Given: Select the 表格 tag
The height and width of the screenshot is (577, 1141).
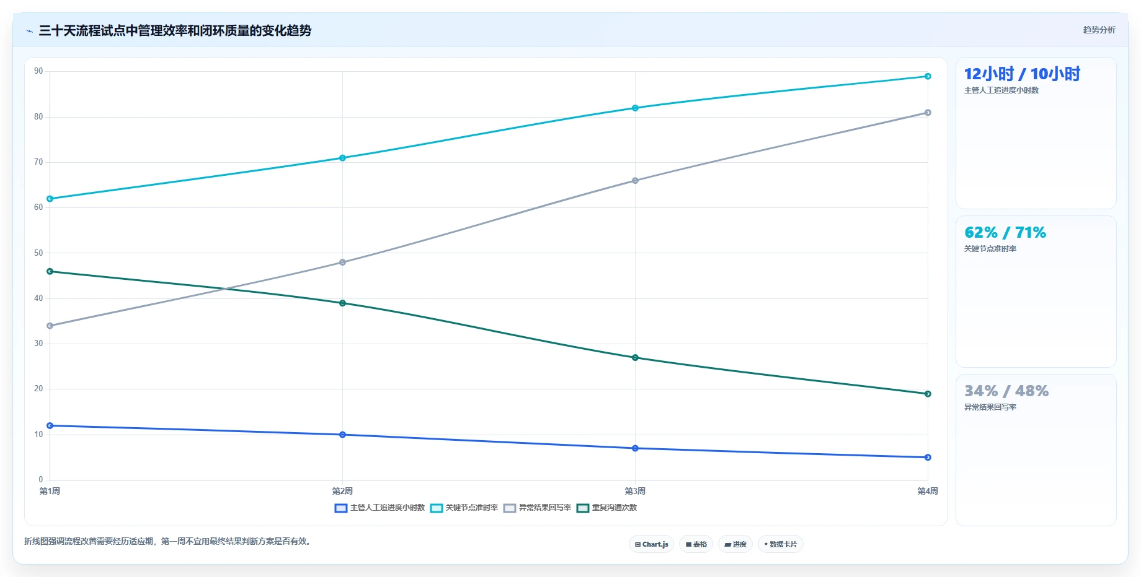Looking at the screenshot, I should [x=696, y=544].
